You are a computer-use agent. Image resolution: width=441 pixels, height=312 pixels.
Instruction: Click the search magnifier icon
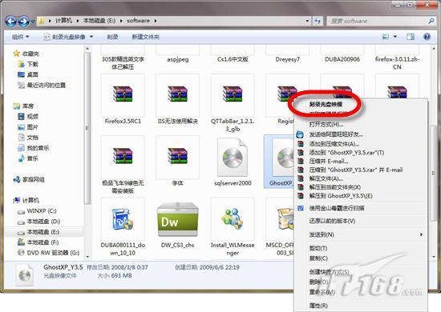coord(431,21)
